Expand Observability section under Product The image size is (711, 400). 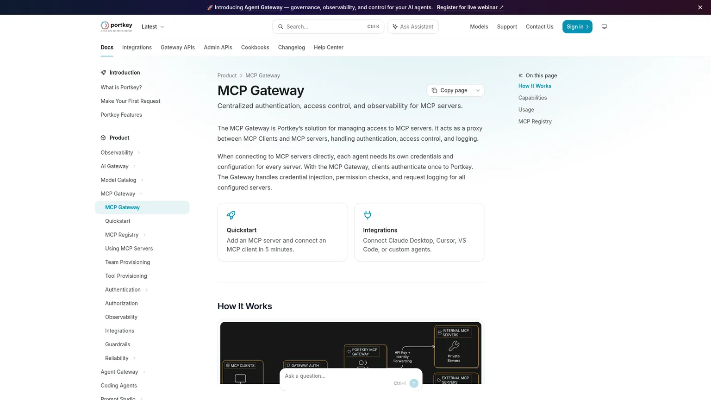[139, 153]
